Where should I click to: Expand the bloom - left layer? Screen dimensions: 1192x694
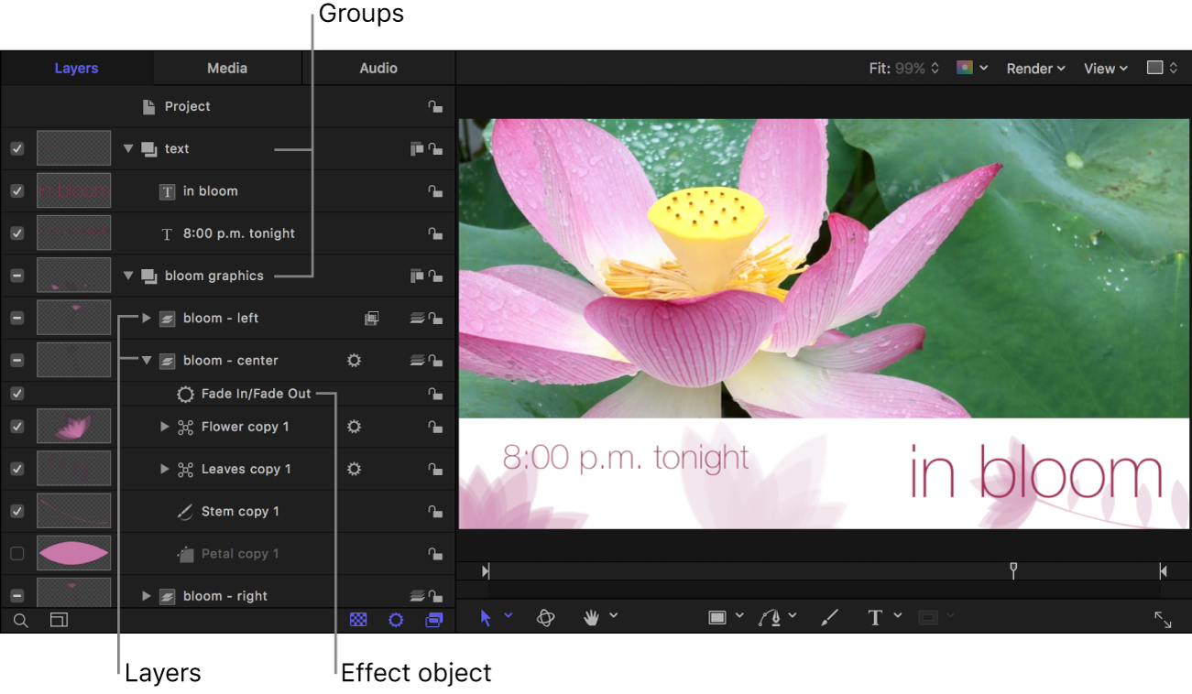coord(147,319)
